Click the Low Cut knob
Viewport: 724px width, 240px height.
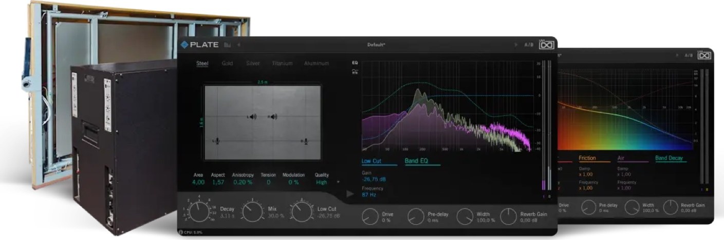click(301, 211)
